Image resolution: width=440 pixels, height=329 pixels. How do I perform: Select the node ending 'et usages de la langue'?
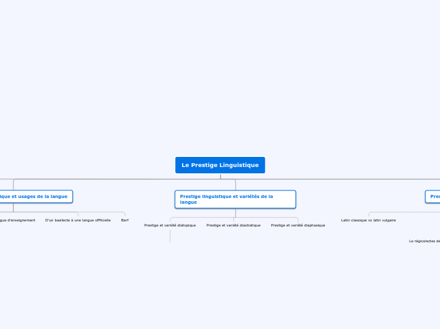click(36, 196)
